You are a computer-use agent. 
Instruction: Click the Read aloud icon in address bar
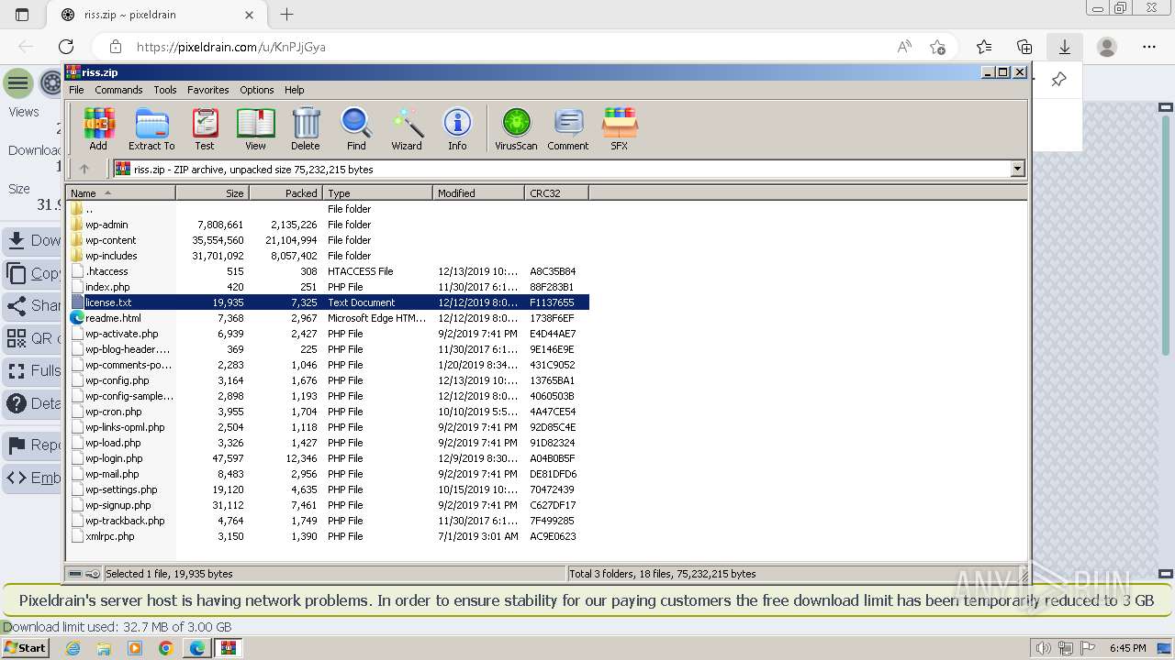pos(904,47)
